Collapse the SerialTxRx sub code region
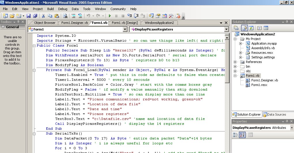 [x=34, y=134]
